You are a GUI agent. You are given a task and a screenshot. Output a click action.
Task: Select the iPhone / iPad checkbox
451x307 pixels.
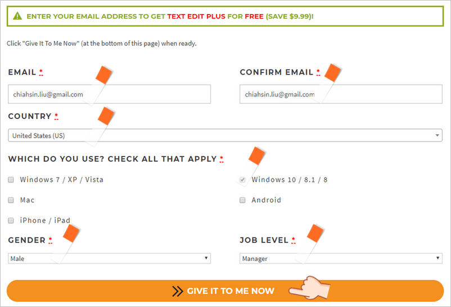11,221
